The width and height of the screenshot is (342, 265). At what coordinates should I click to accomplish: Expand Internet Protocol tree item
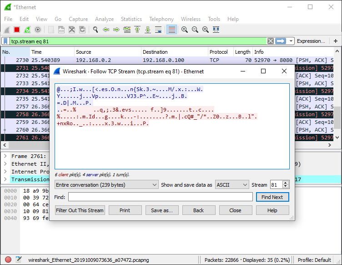(5, 172)
